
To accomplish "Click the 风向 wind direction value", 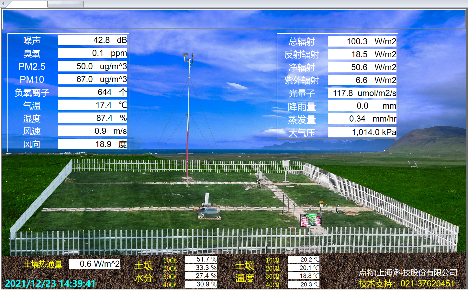I will click(x=93, y=144).
